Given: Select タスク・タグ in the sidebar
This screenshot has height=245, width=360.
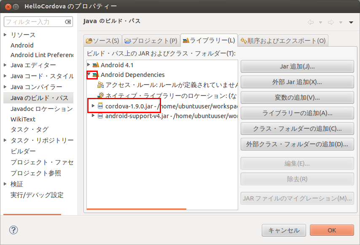Looking at the screenshot, I should (30, 129).
